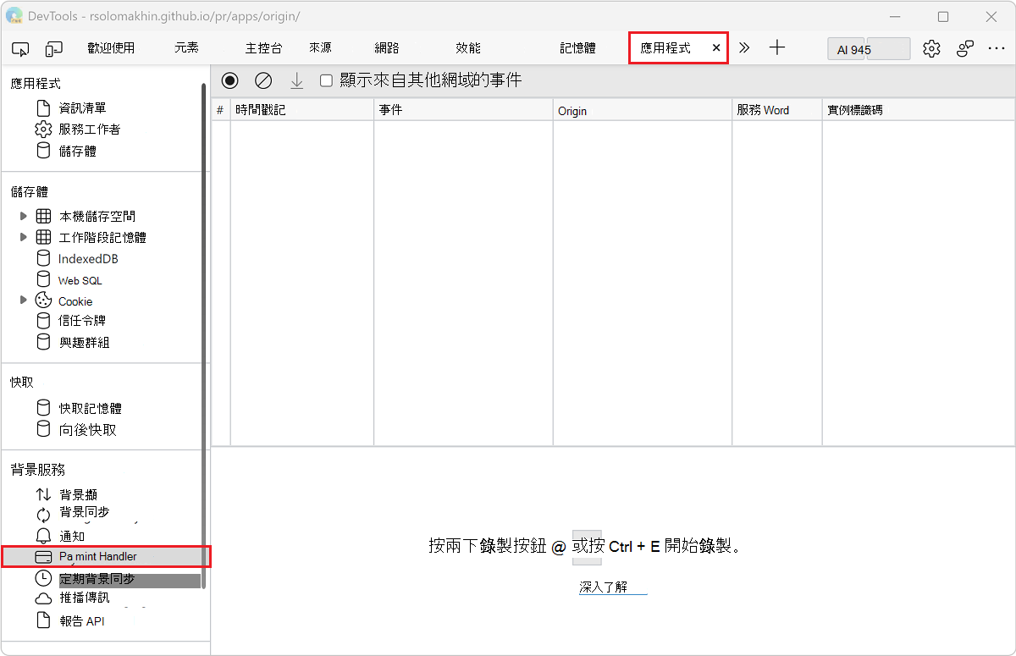Click the sidebar vertical scrollbar
Screen dimensions: 1016x656
click(x=203, y=336)
